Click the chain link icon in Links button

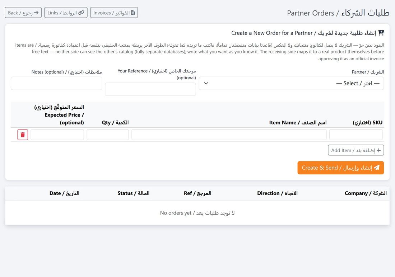point(81,13)
